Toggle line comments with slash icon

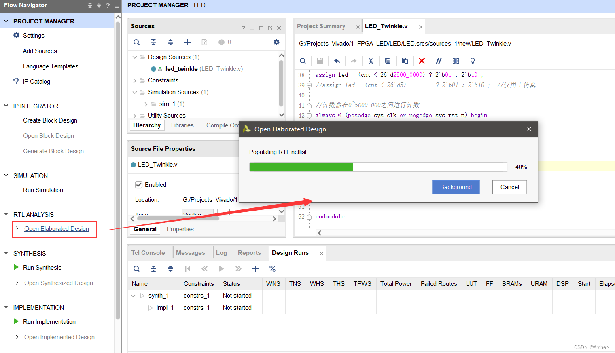(x=439, y=61)
